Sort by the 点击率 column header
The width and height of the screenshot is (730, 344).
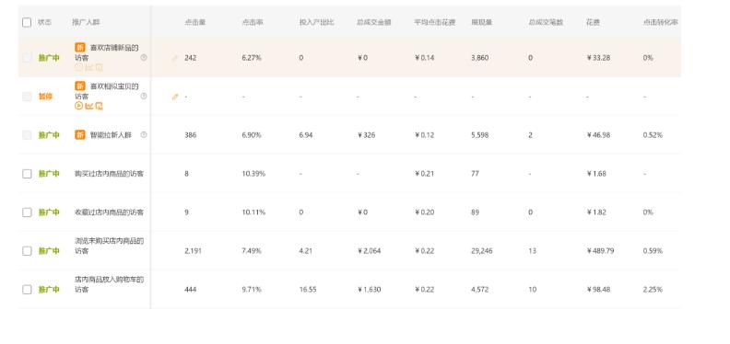coord(253,22)
